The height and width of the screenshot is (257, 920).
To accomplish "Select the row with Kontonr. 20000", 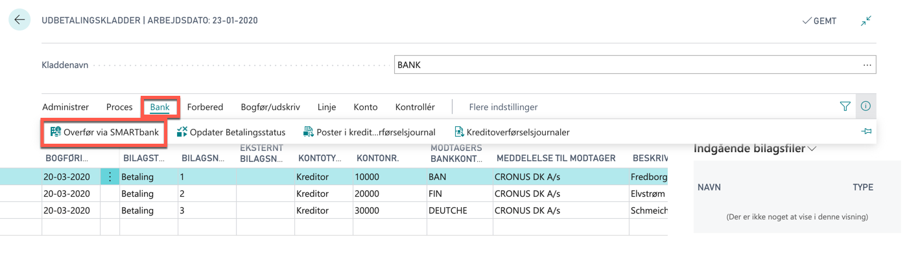I will 334,194.
